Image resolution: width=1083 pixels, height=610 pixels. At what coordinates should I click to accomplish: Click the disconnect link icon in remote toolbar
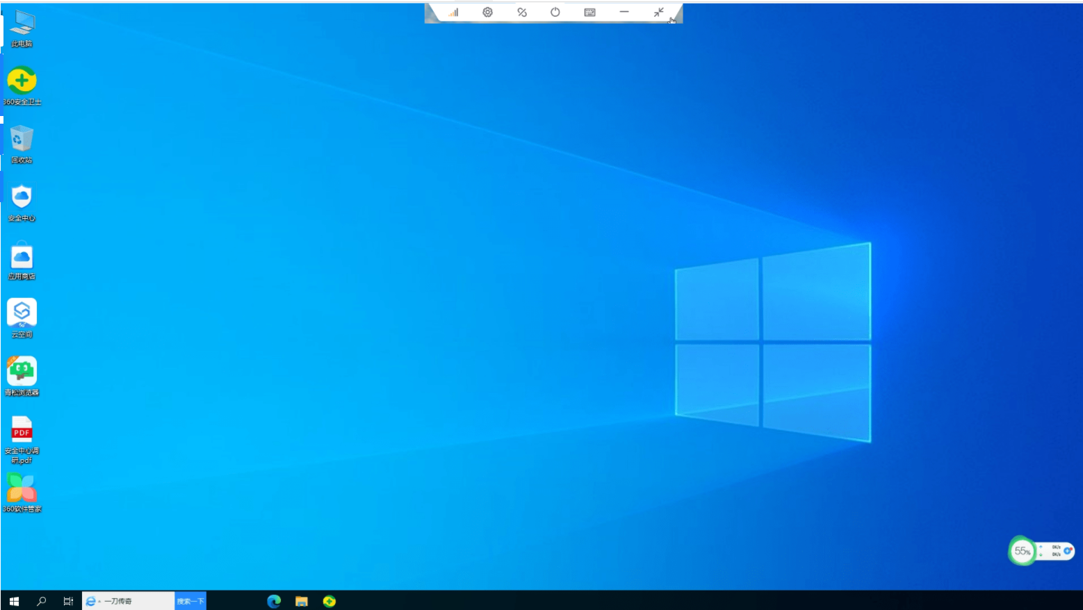click(x=522, y=13)
